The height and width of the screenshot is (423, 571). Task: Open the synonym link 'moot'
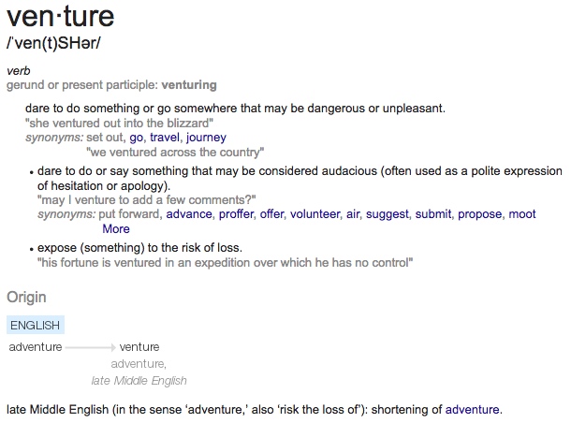pyautogui.click(x=522, y=214)
